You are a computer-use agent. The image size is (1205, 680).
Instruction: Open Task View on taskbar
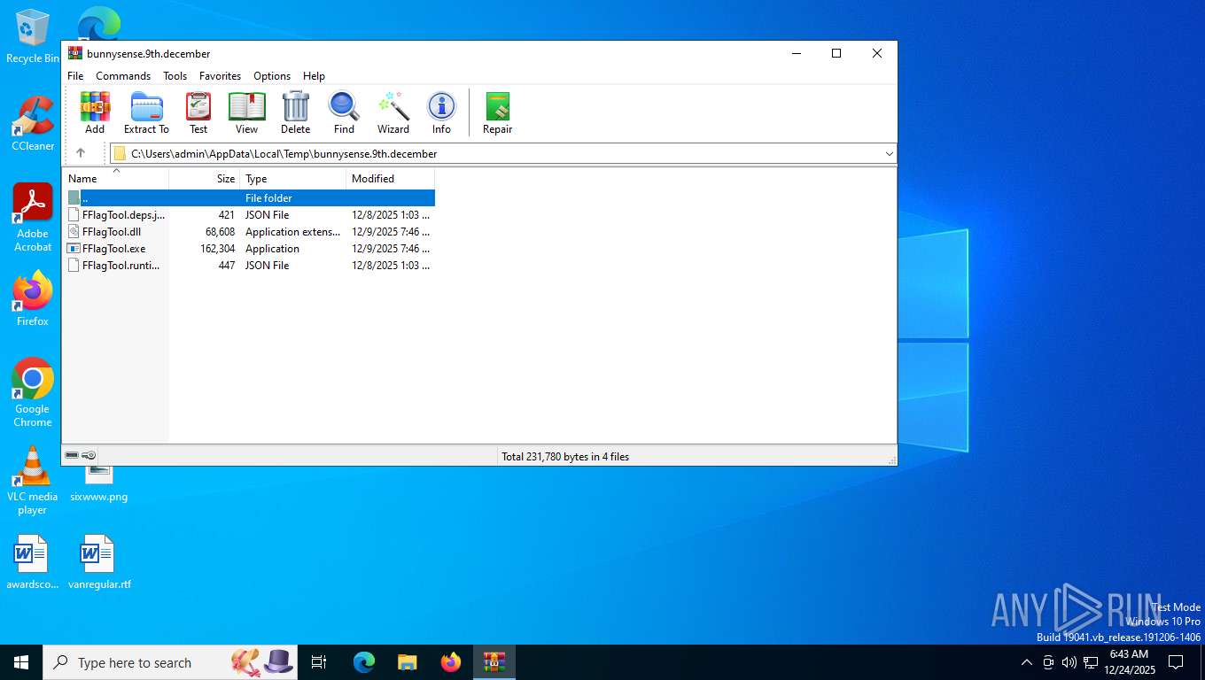point(319,662)
